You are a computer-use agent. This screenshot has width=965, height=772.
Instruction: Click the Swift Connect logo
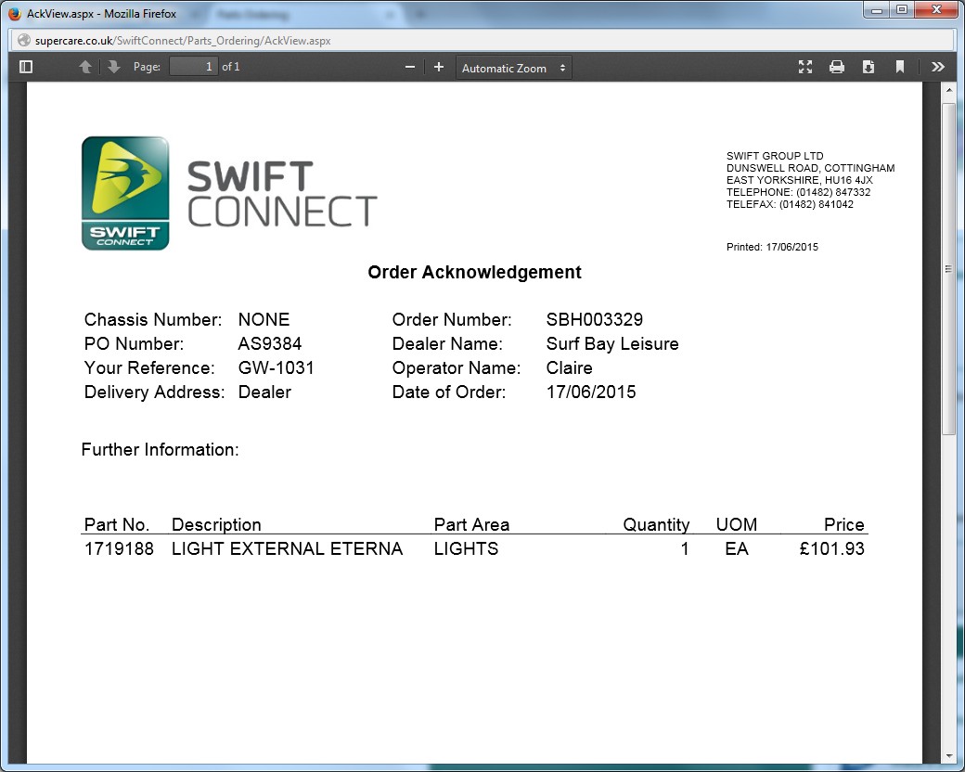coord(228,194)
